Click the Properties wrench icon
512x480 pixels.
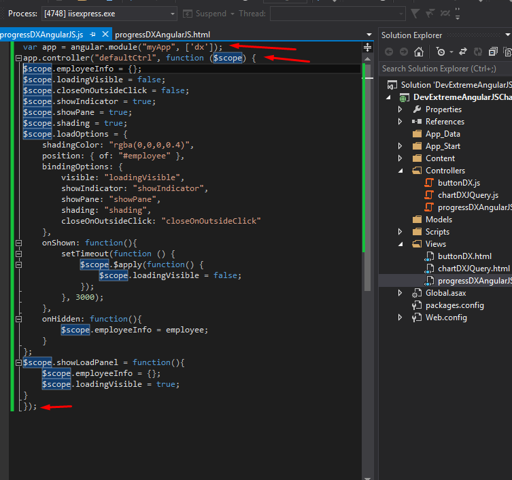click(x=417, y=109)
